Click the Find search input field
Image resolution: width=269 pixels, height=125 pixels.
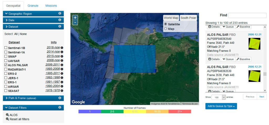pyautogui.click(x=247, y=15)
